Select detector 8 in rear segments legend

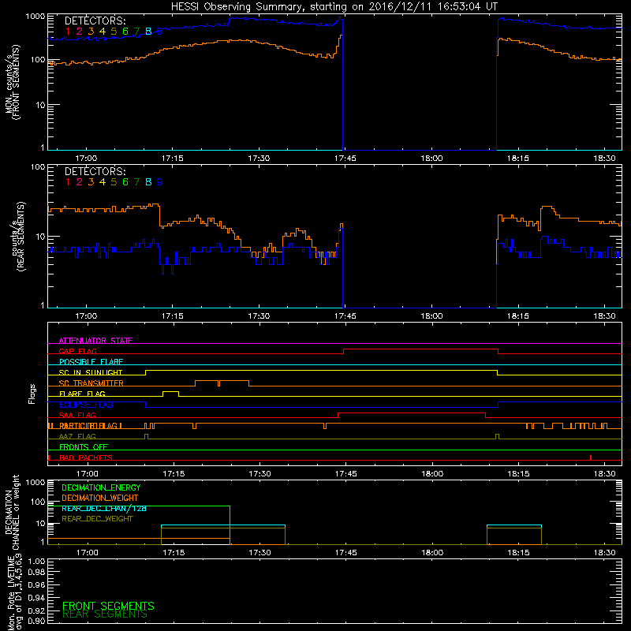(148, 182)
